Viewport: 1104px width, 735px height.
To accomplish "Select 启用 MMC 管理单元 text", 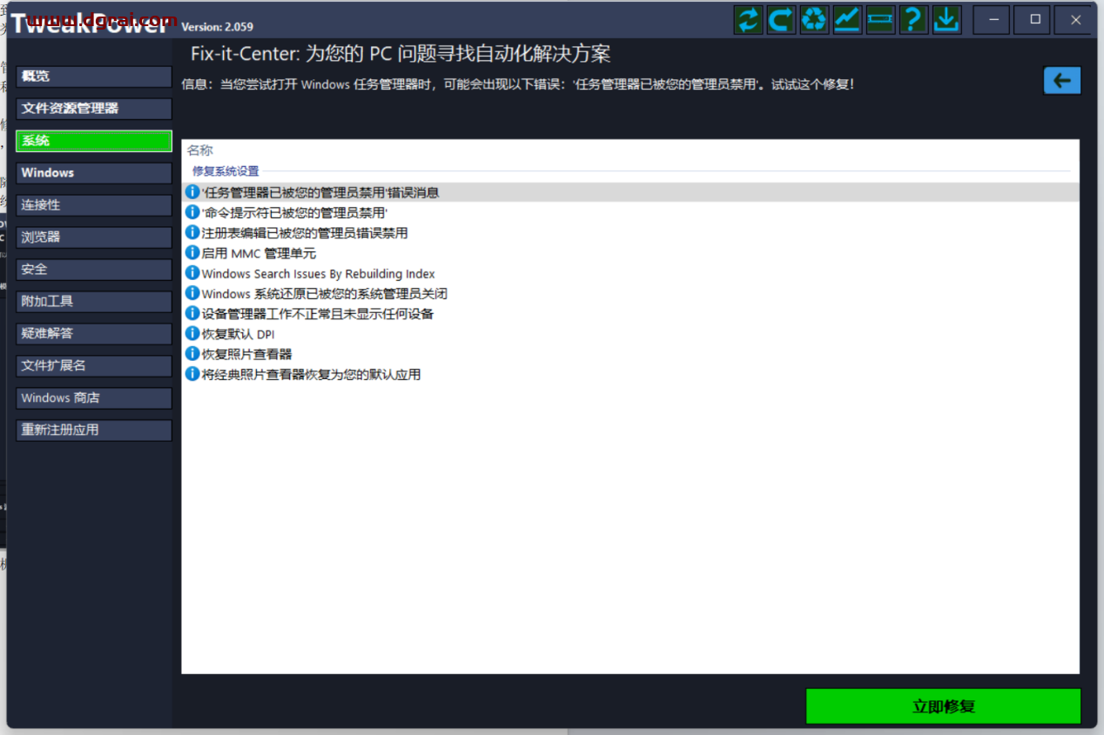I will 259,253.
